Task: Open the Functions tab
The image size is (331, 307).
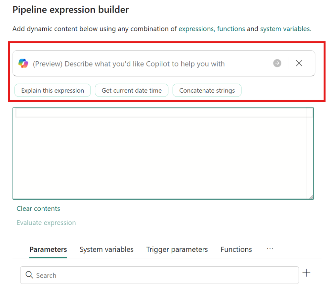Action: point(236,249)
